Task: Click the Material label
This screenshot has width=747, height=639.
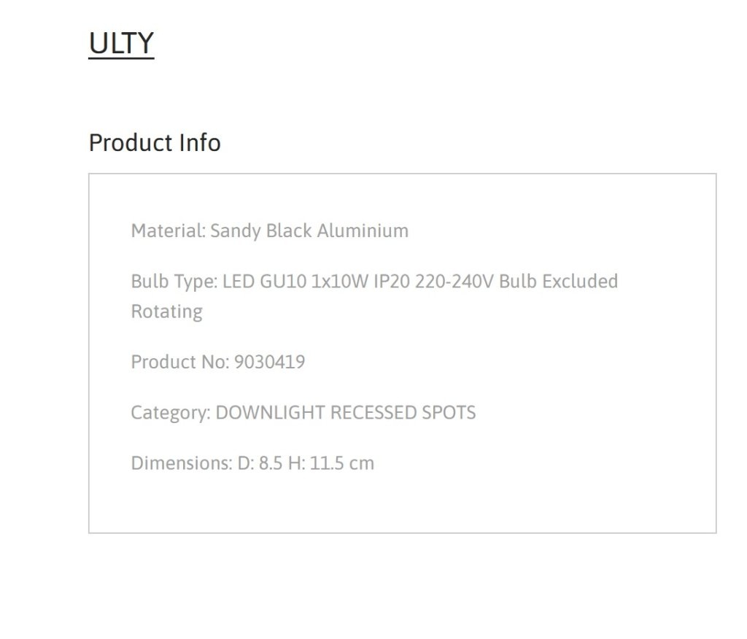Action: point(169,231)
